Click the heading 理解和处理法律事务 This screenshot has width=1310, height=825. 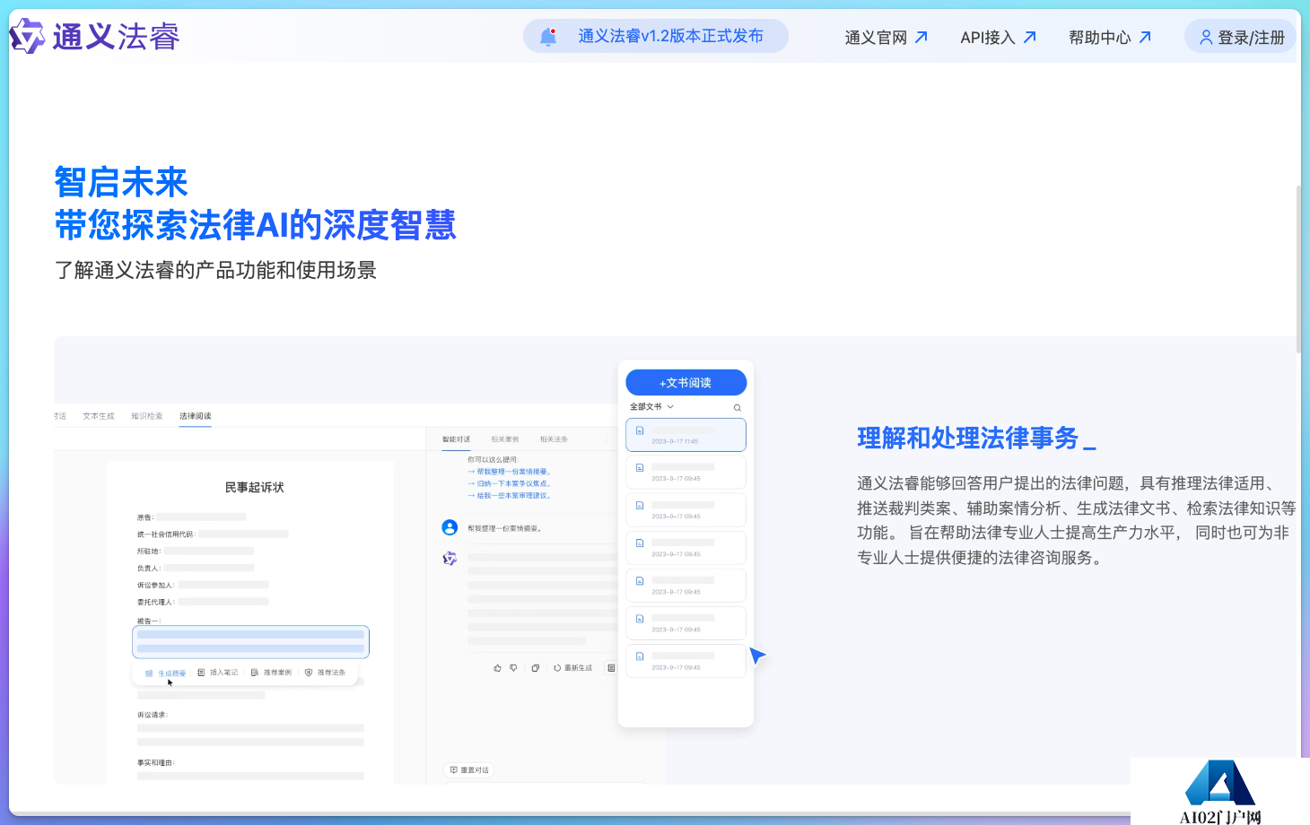click(967, 438)
